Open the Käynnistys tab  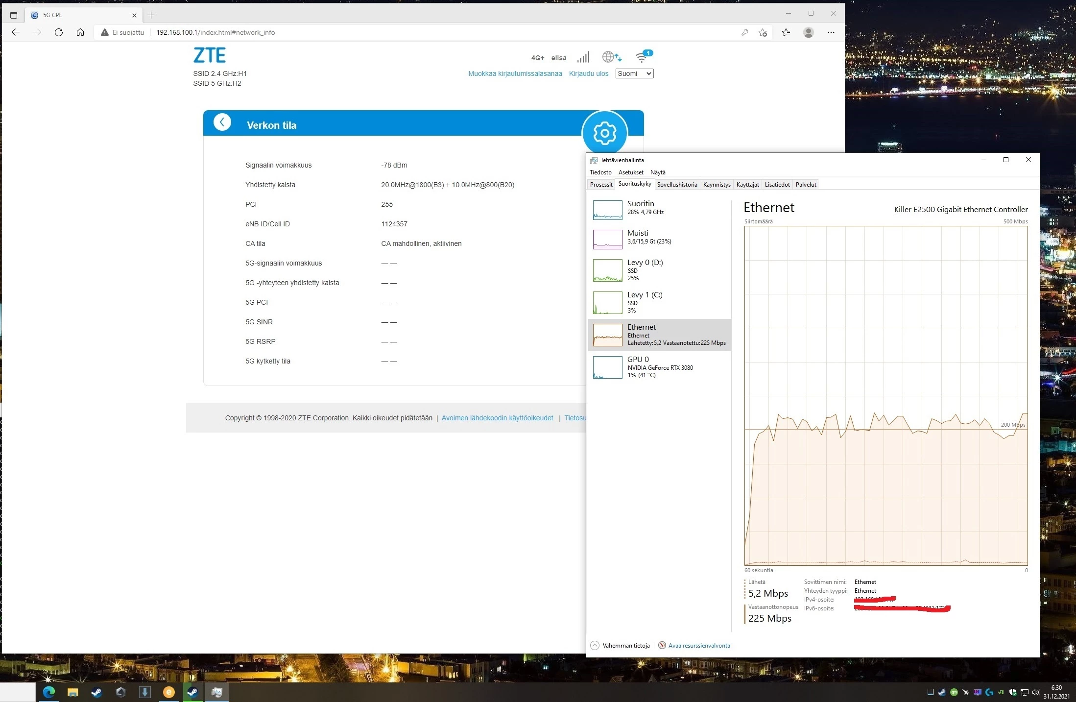pyautogui.click(x=717, y=185)
